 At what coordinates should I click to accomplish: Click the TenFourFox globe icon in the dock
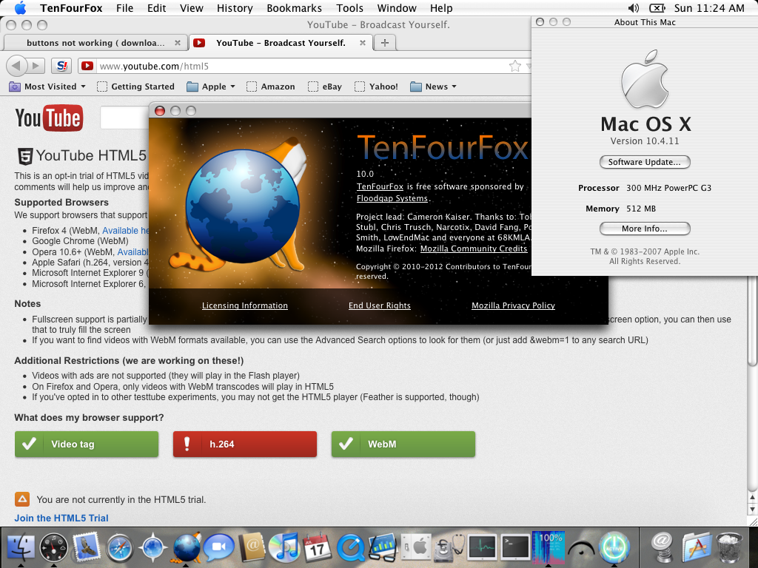187,547
